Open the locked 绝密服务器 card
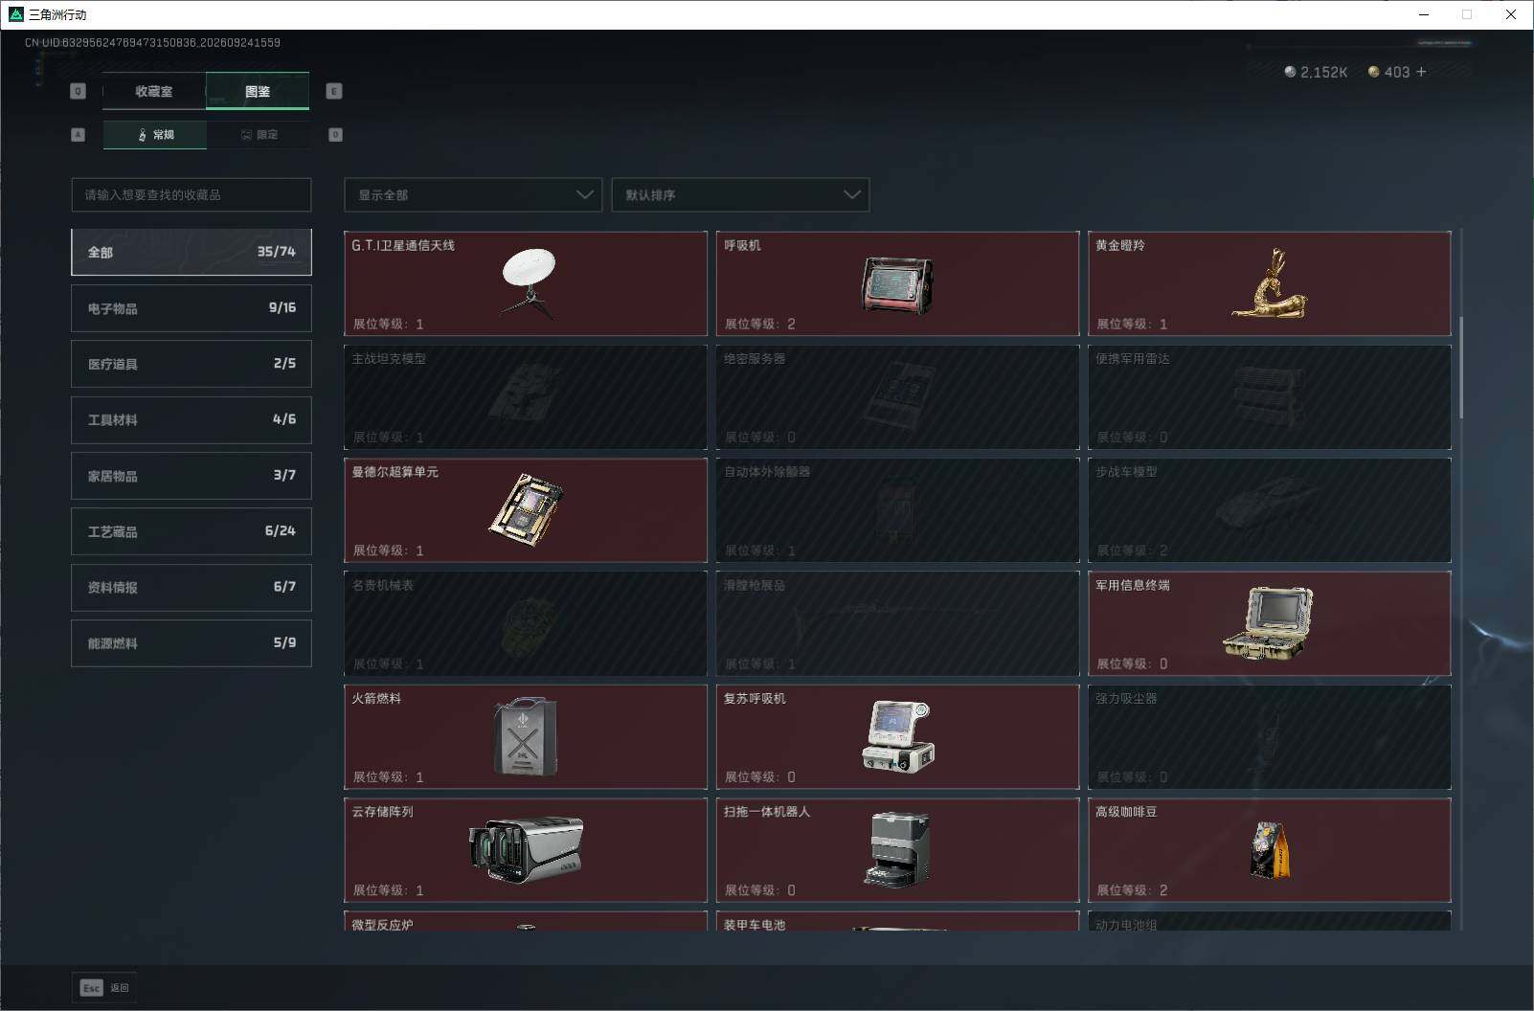 [x=897, y=396]
